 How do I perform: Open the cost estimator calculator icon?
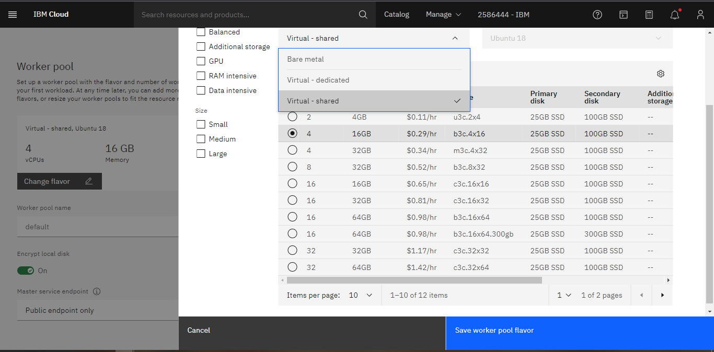(x=649, y=15)
